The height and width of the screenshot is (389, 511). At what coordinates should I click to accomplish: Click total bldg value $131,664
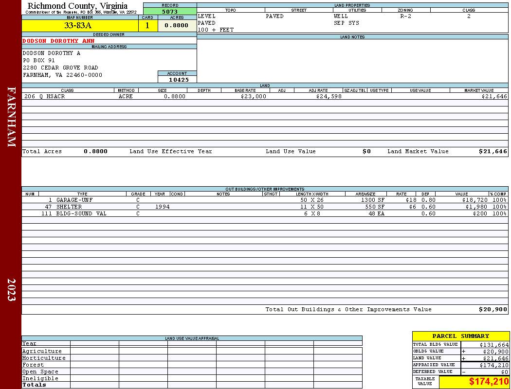tap(494, 345)
